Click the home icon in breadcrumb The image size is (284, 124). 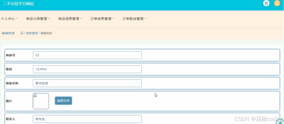(22, 33)
